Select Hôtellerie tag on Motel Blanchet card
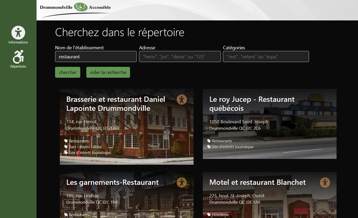The height and width of the screenshot is (218, 358). (x=220, y=215)
